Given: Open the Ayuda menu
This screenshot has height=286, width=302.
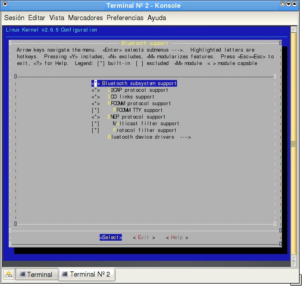Looking at the screenshot, I should (x=157, y=18).
